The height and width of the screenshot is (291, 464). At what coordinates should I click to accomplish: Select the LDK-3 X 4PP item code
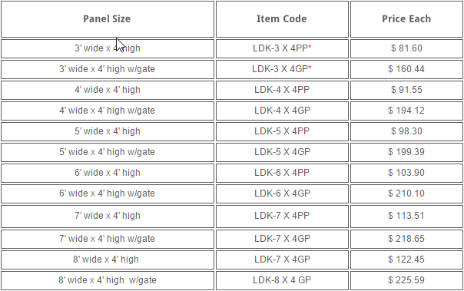coord(282,48)
